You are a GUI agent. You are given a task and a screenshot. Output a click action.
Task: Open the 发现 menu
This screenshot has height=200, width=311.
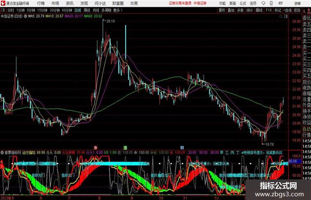84,3
